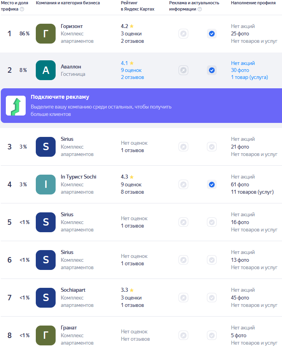This screenshot has height=352, width=282.
Task: Click the 'Гостиница' category label
Action: pyautogui.click(x=73, y=74)
